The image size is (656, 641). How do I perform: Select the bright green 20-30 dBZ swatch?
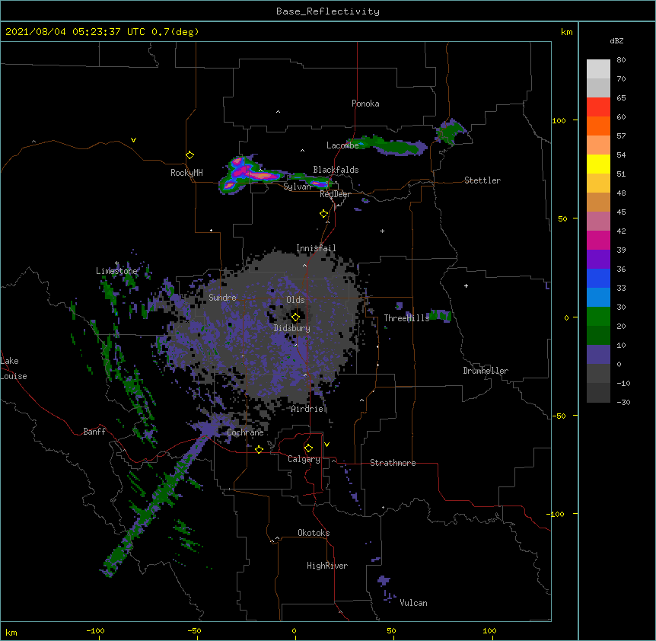(598, 317)
